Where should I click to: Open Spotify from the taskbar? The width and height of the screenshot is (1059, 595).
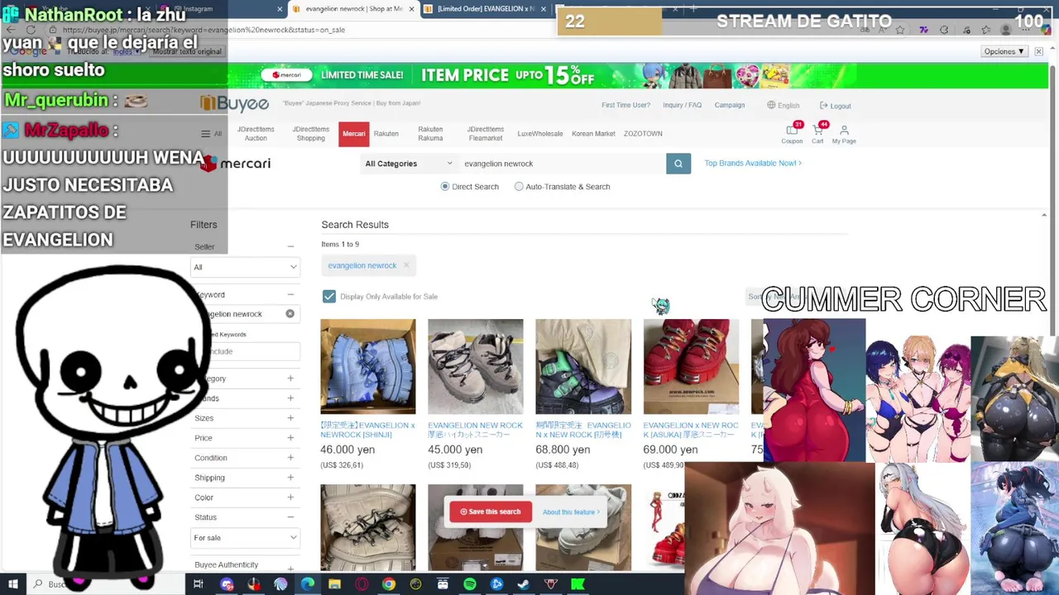(x=469, y=584)
